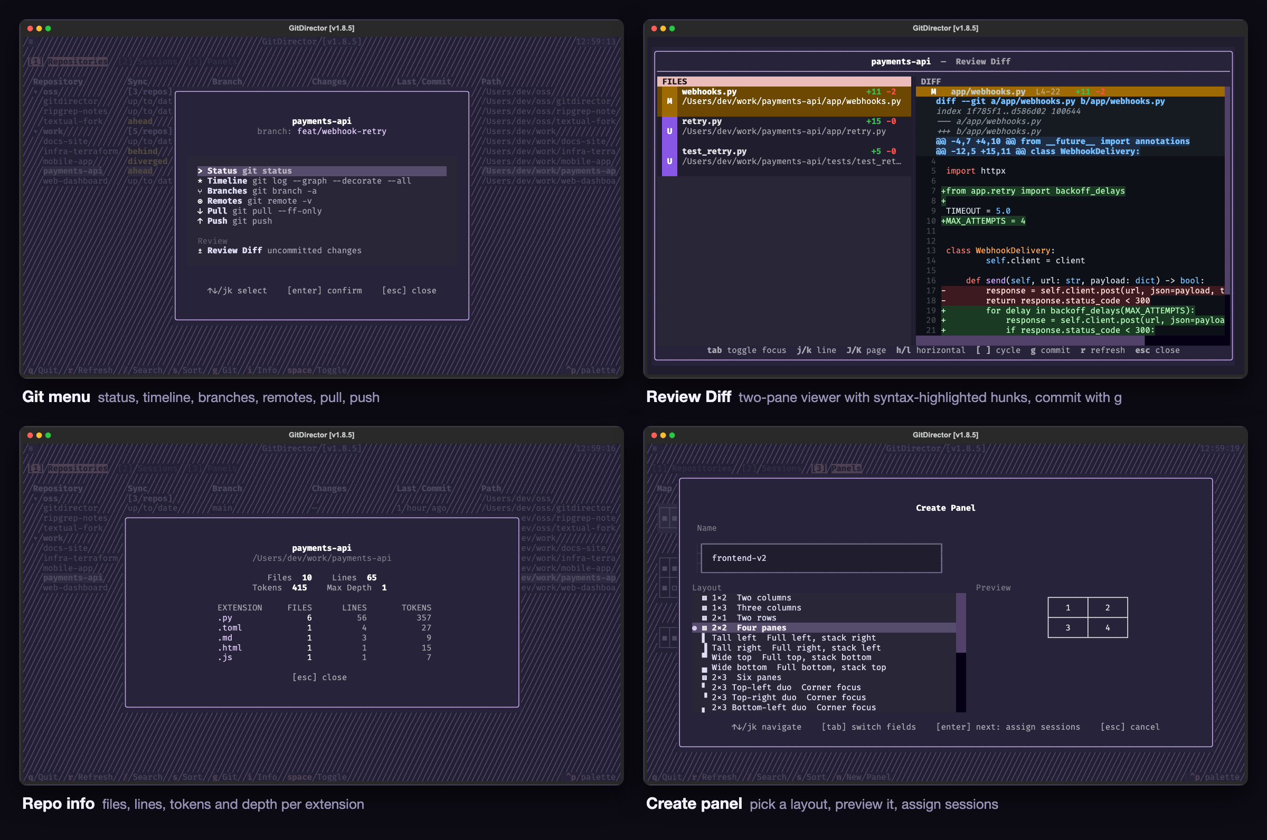Image resolution: width=1267 pixels, height=840 pixels.
Task: Collapse the work group in the Git menu window
Action: pos(36,131)
